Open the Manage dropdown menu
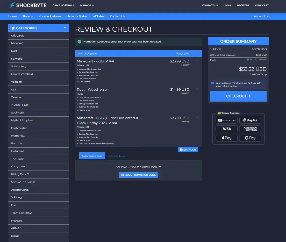286x242 pixels. click(x=87, y=5)
